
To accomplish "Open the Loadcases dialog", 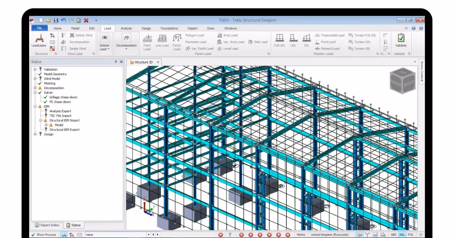I will (39, 41).
